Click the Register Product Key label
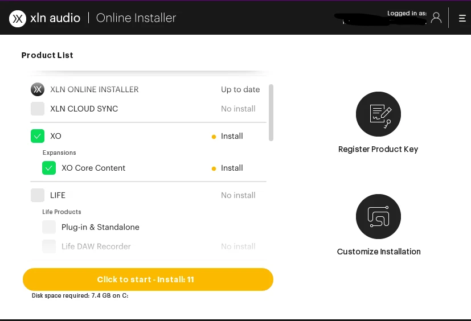This screenshot has width=471, height=321. click(x=378, y=149)
